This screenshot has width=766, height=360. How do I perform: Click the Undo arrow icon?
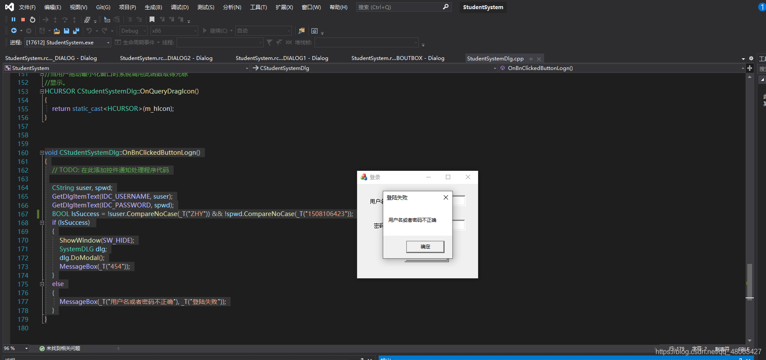pos(89,31)
